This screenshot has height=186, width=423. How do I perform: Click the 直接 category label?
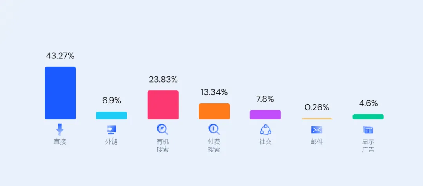click(x=60, y=142)
